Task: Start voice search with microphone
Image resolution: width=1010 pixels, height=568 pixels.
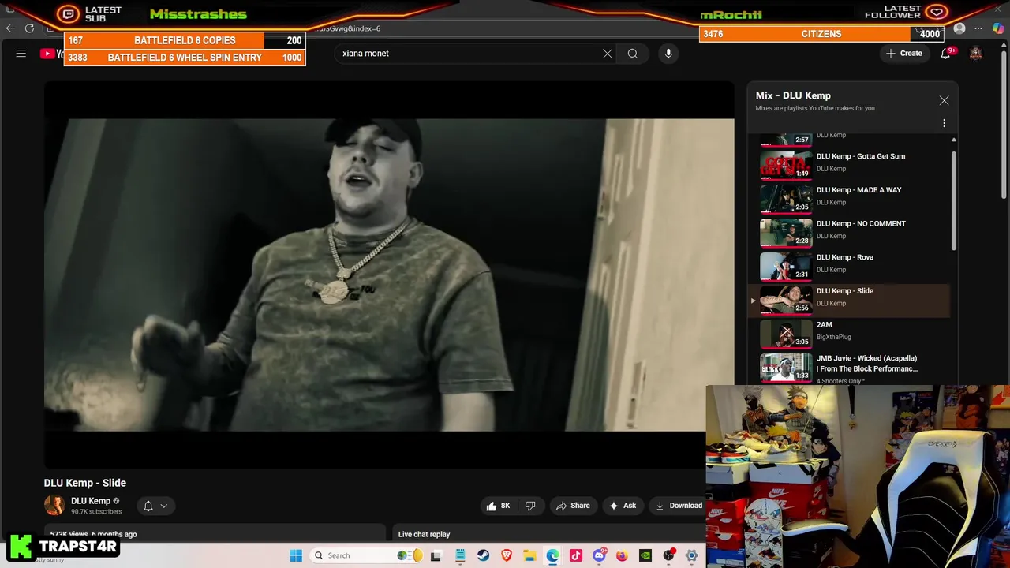Action: [668, 54]
